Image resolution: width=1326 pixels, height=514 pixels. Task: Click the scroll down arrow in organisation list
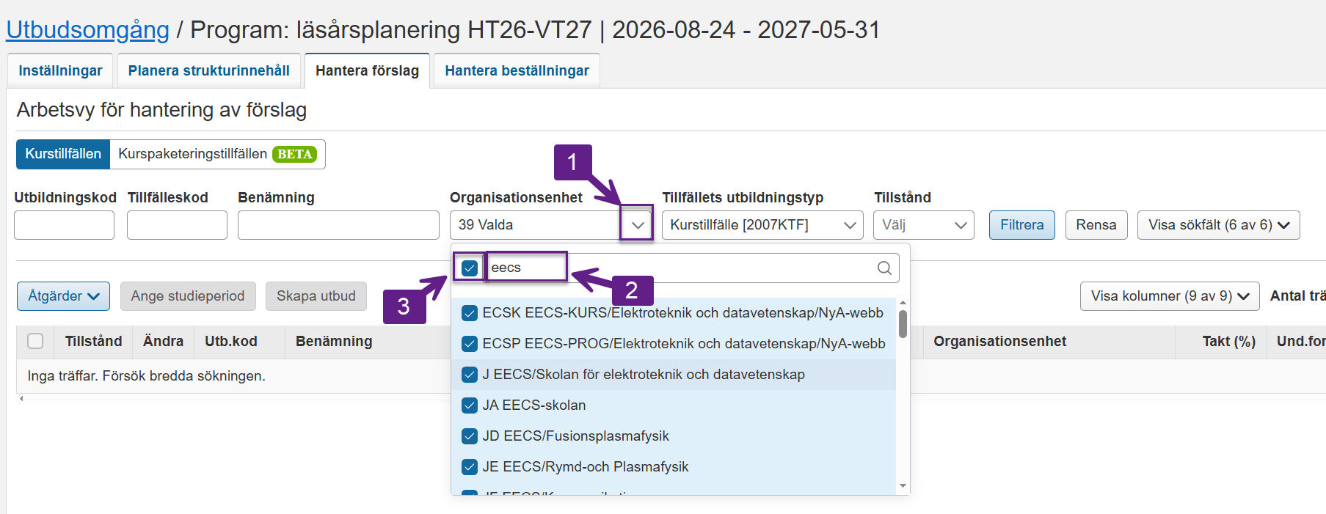coord(903,485)
